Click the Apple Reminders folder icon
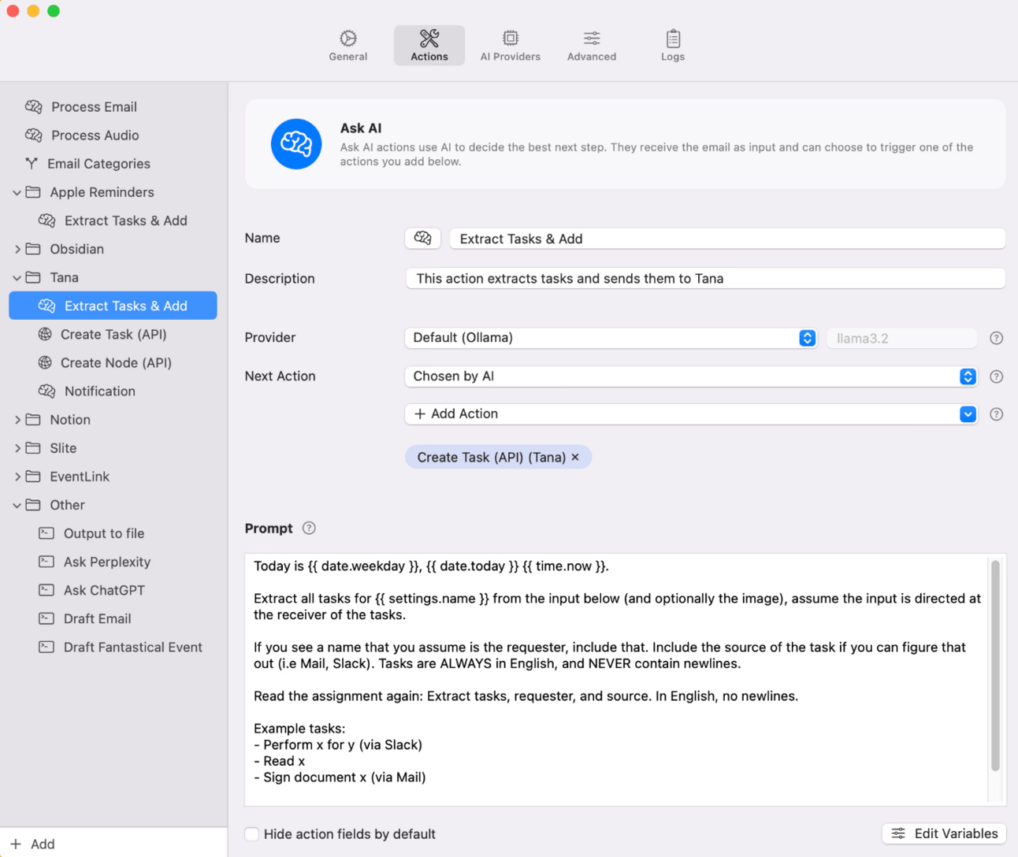The image size is (1018, 857). [x=33, y=192]
